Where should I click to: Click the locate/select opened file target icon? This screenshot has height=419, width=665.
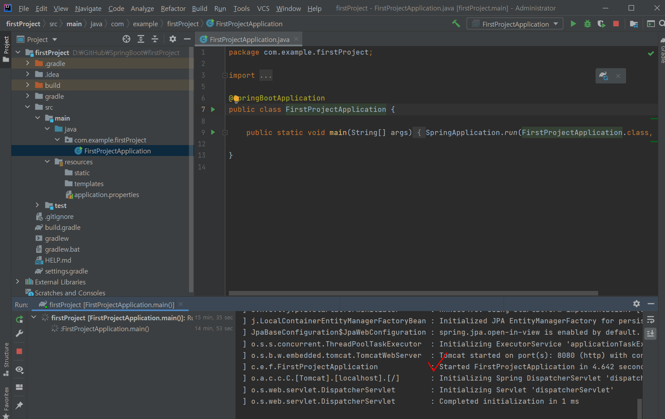pos(126,39)
